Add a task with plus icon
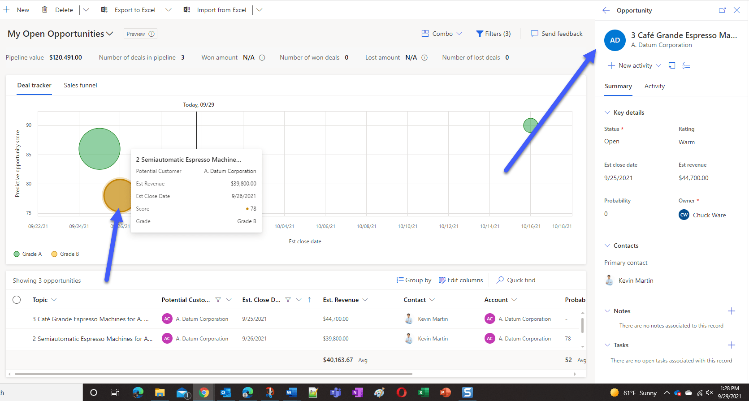Viewport: 749px width, 401px height. click(x=732, y=345)
